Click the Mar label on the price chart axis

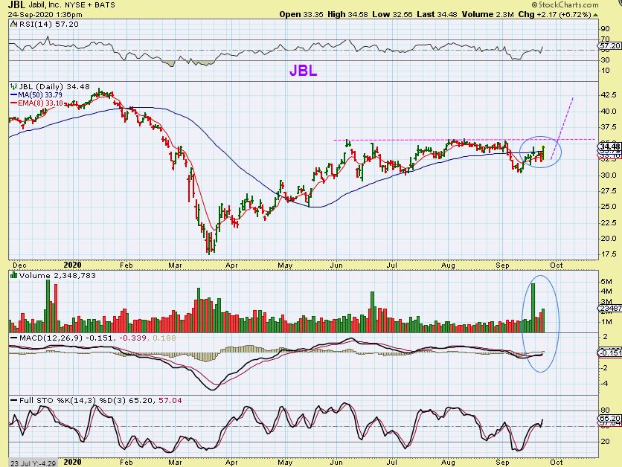coord(175,265)
